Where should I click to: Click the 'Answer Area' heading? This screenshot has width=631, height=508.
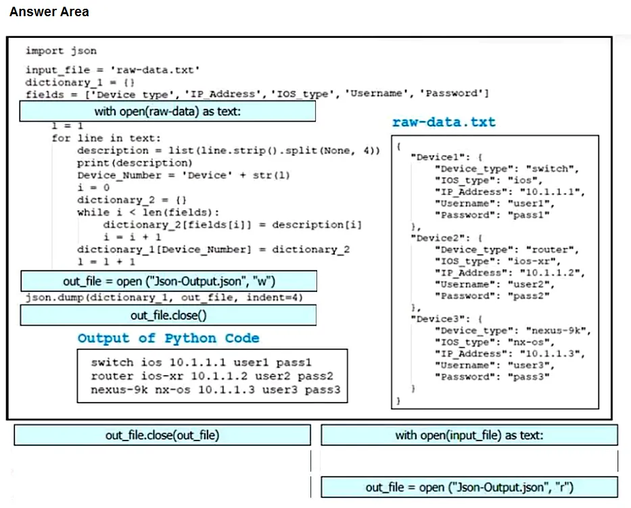click(x=49, y=11)
